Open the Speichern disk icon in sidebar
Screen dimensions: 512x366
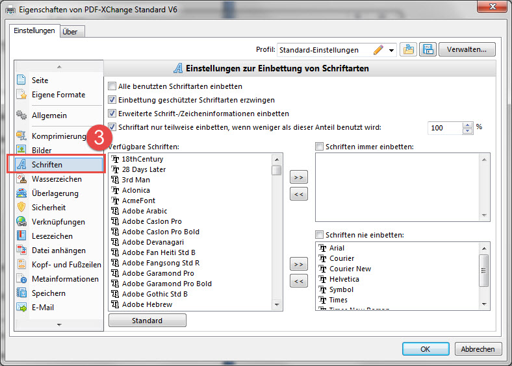[21, 293]
